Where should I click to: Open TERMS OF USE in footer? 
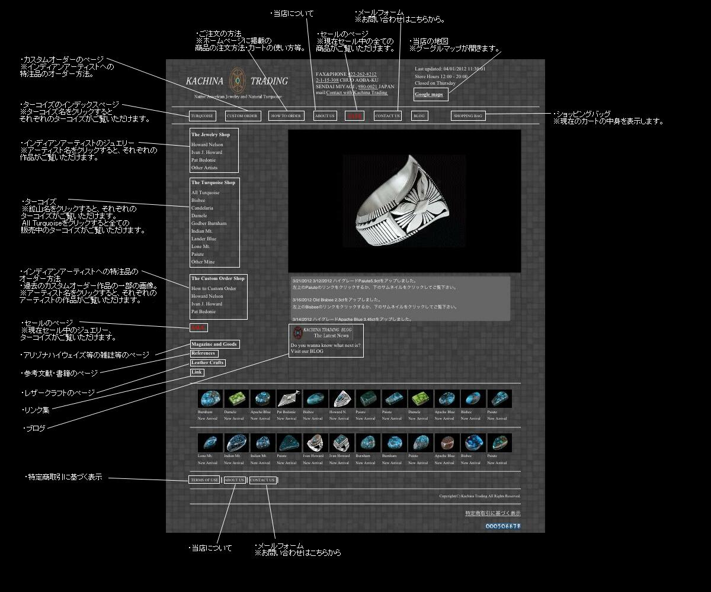point(204,480)
